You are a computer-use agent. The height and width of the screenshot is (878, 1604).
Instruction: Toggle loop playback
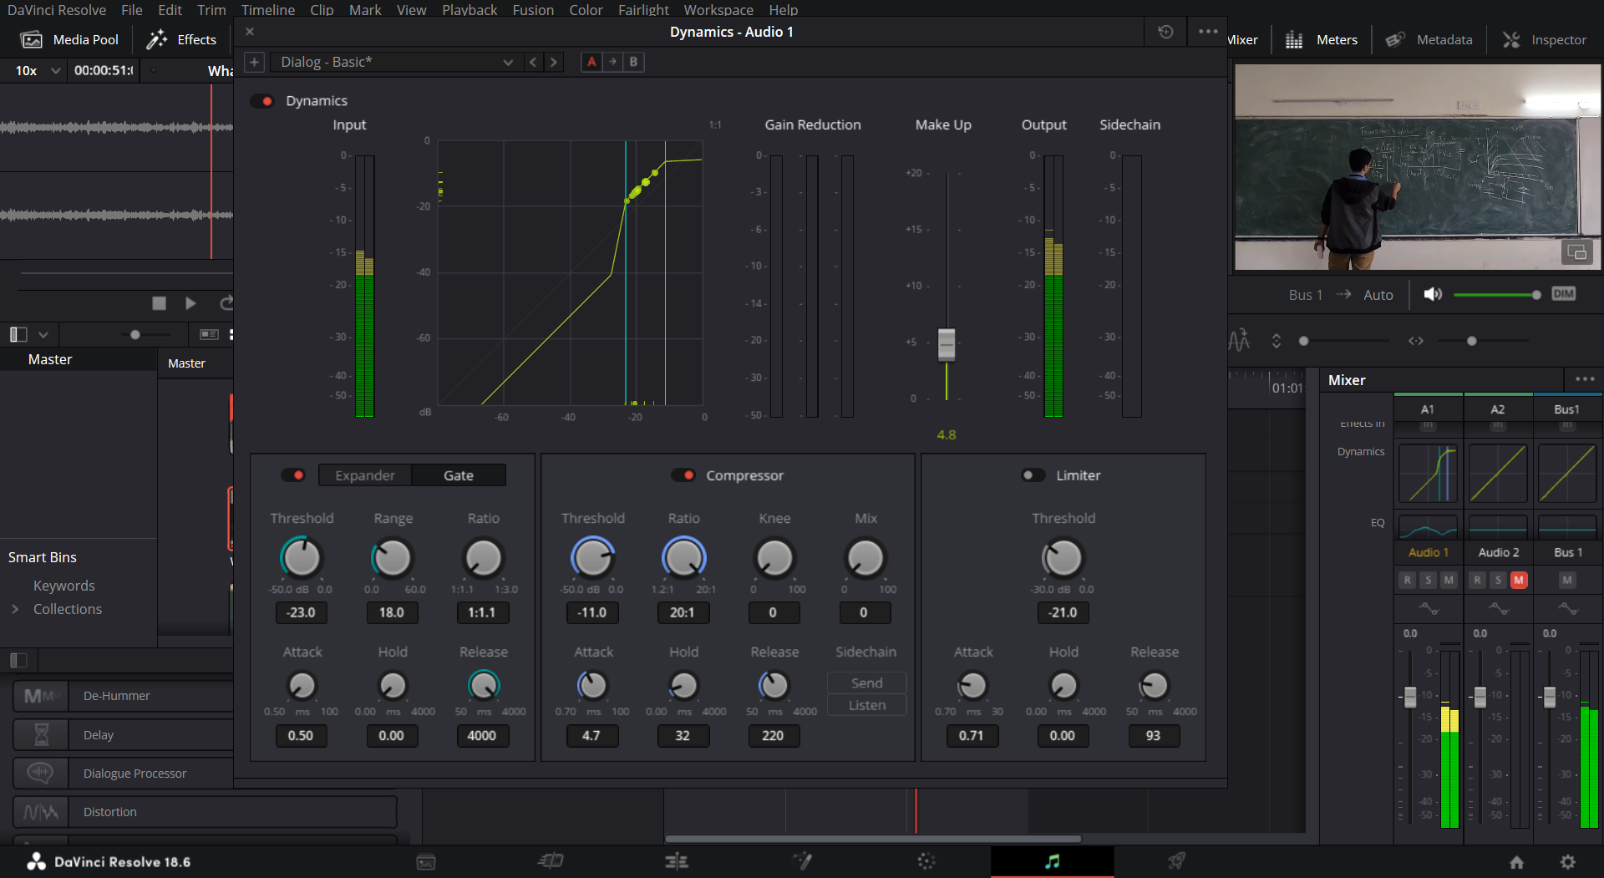tap(226, 303)
